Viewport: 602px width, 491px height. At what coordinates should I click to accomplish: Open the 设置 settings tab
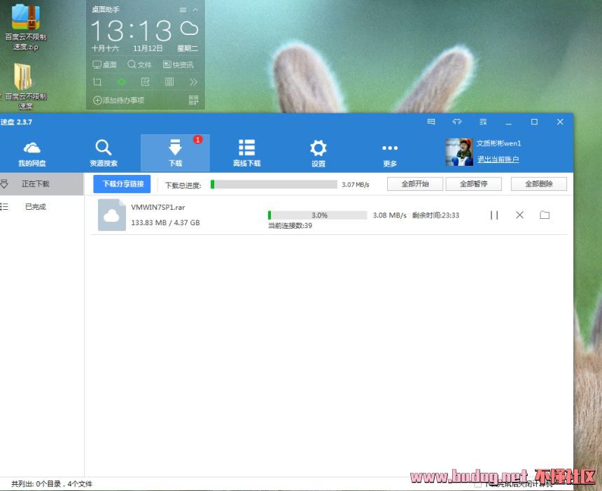[x=318, y=153]
